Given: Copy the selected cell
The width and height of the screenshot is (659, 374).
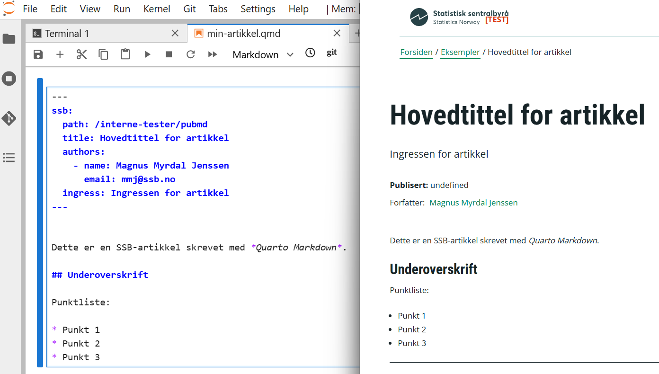Looking at the screenshot, I should pyautogui.click(x=103, y=54).
